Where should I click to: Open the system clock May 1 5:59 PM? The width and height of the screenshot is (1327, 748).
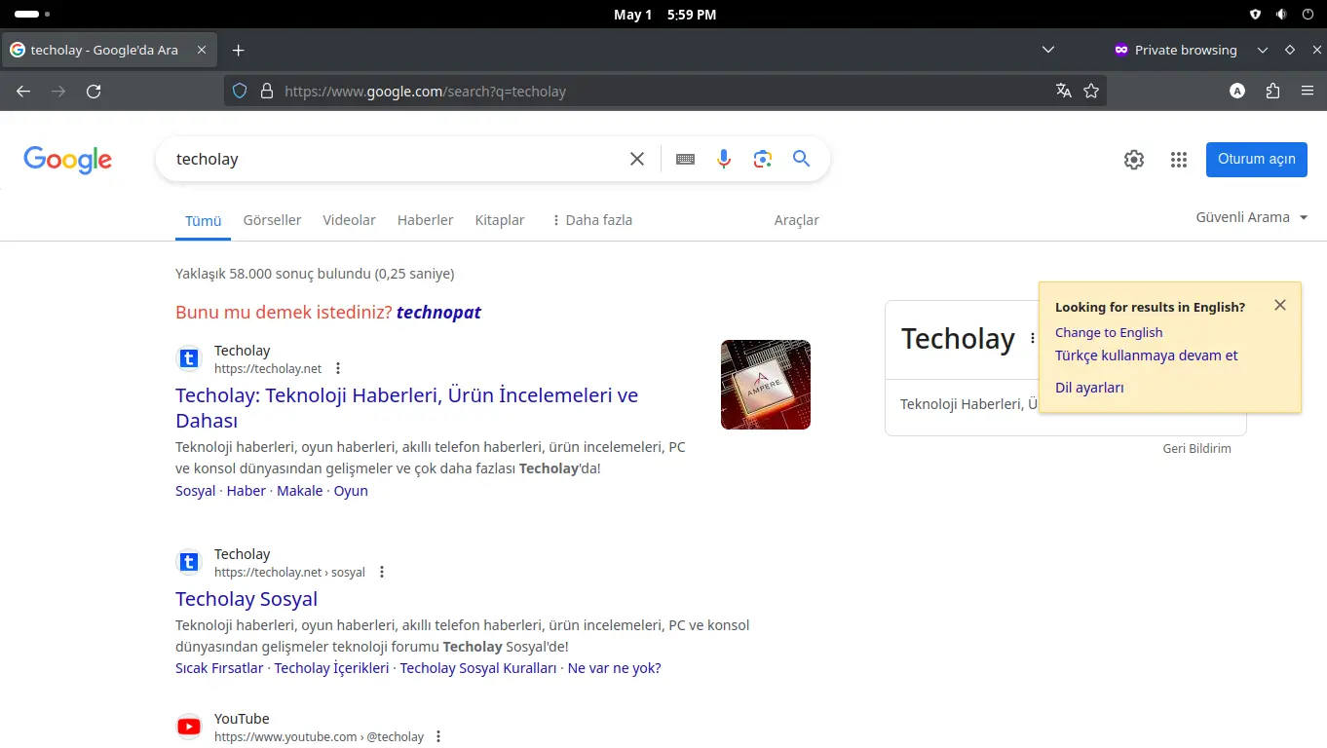click(x=664, y=15)
